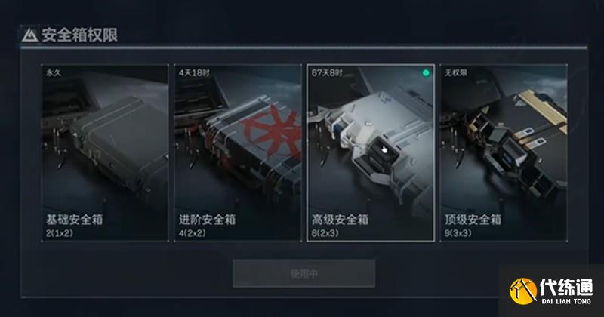
Task: Click the 永久 duration label
Action: coord(54,72)
